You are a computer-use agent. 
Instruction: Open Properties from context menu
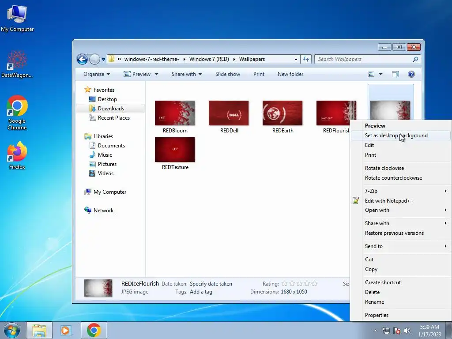click(x=401, y=315)
